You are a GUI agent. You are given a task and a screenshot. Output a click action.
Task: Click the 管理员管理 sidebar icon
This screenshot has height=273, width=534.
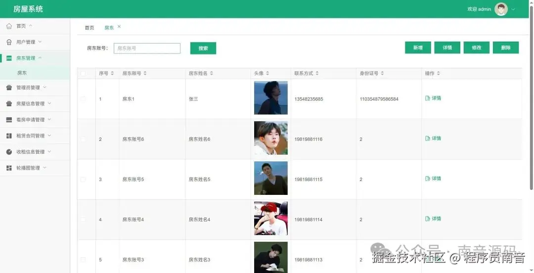(9, 88)
